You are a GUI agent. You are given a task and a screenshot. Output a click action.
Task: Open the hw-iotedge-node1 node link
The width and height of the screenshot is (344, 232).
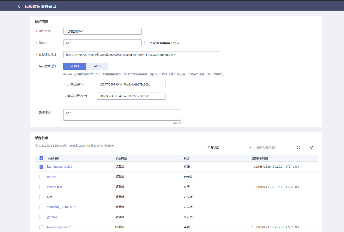pos(59,227)
